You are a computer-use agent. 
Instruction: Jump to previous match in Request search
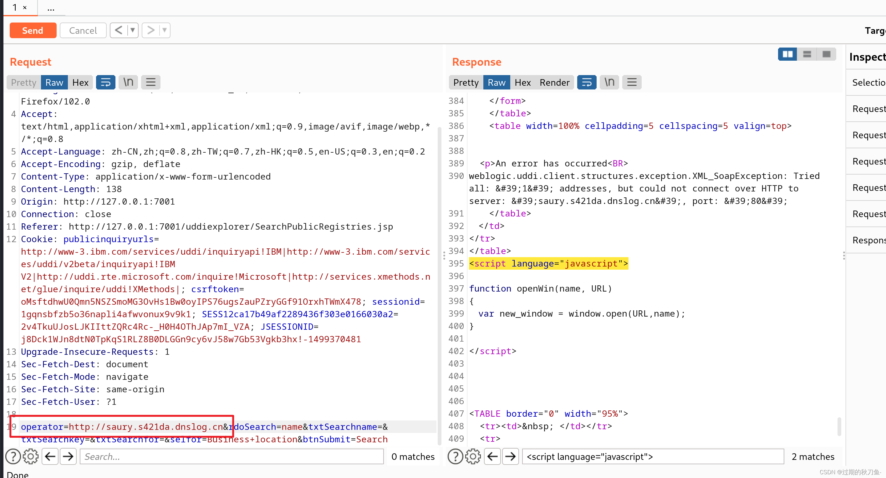click(50, 456)
